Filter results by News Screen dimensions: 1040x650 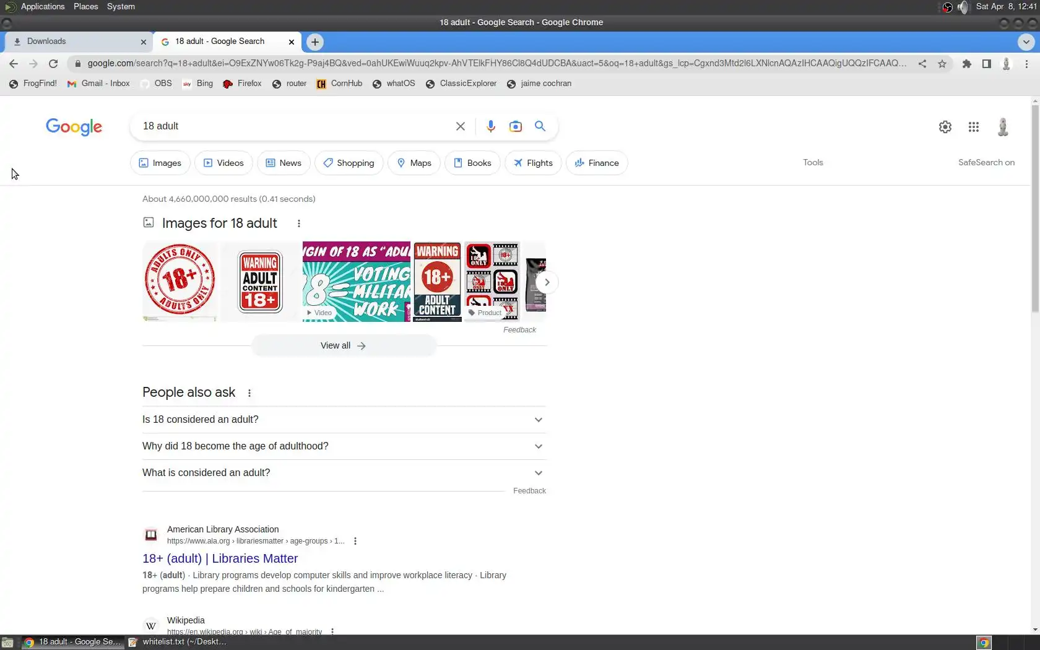(284, 163)
